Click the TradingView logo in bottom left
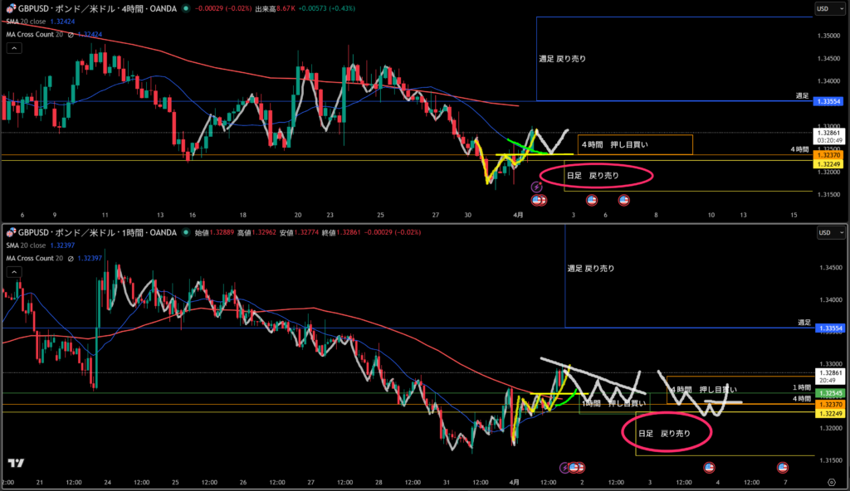850x491 pixels. (15, 464)
